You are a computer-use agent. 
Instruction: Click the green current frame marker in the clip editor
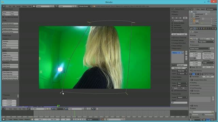[x=58, y=106]
